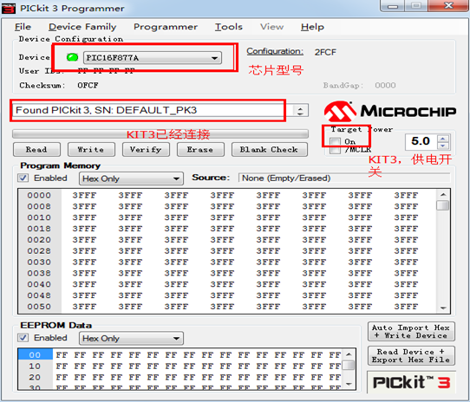Toggle Program Memory Enabled checkbox

click(x=23, y=178)
